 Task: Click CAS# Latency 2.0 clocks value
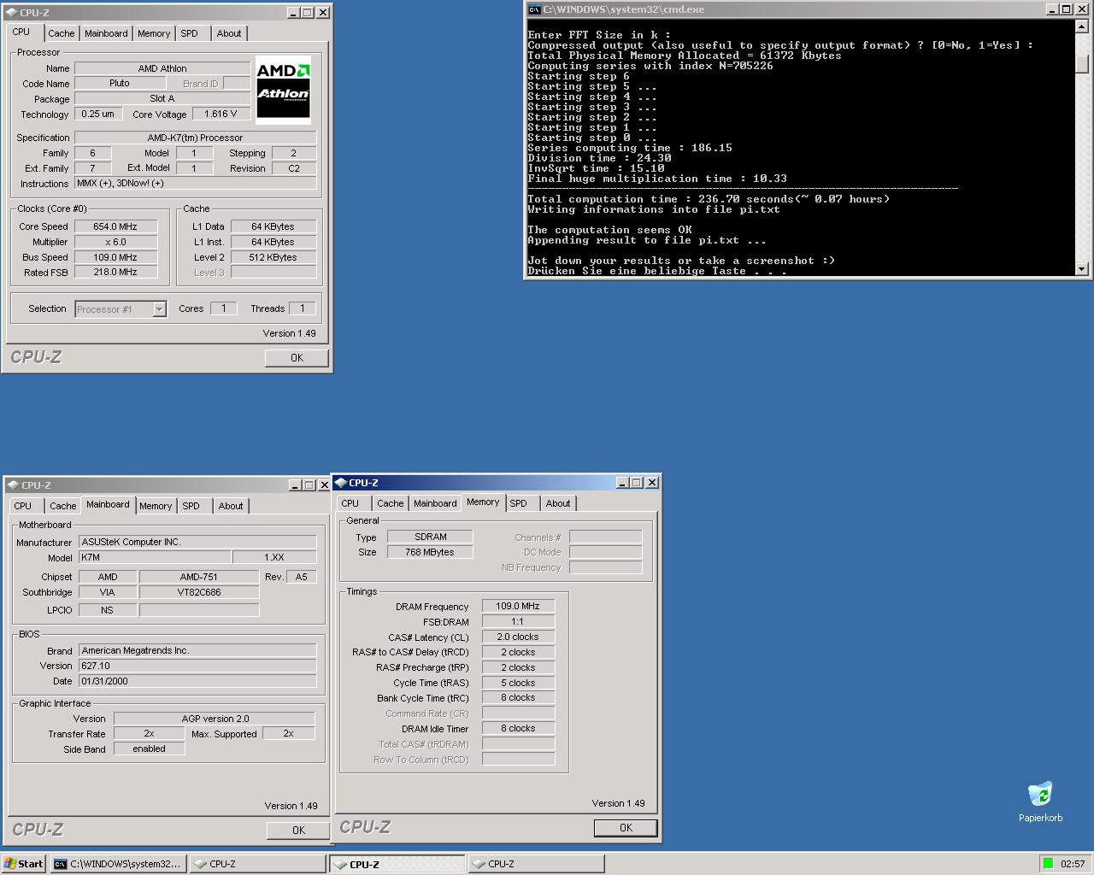(518, 637)
